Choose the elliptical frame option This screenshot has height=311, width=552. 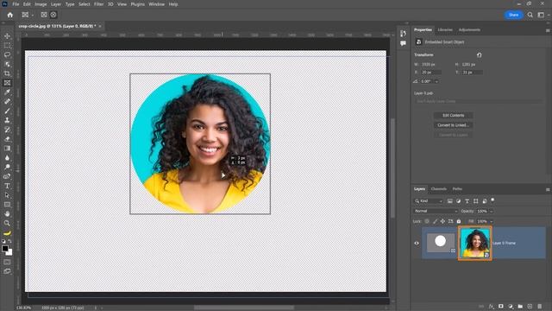pos(53,15)
